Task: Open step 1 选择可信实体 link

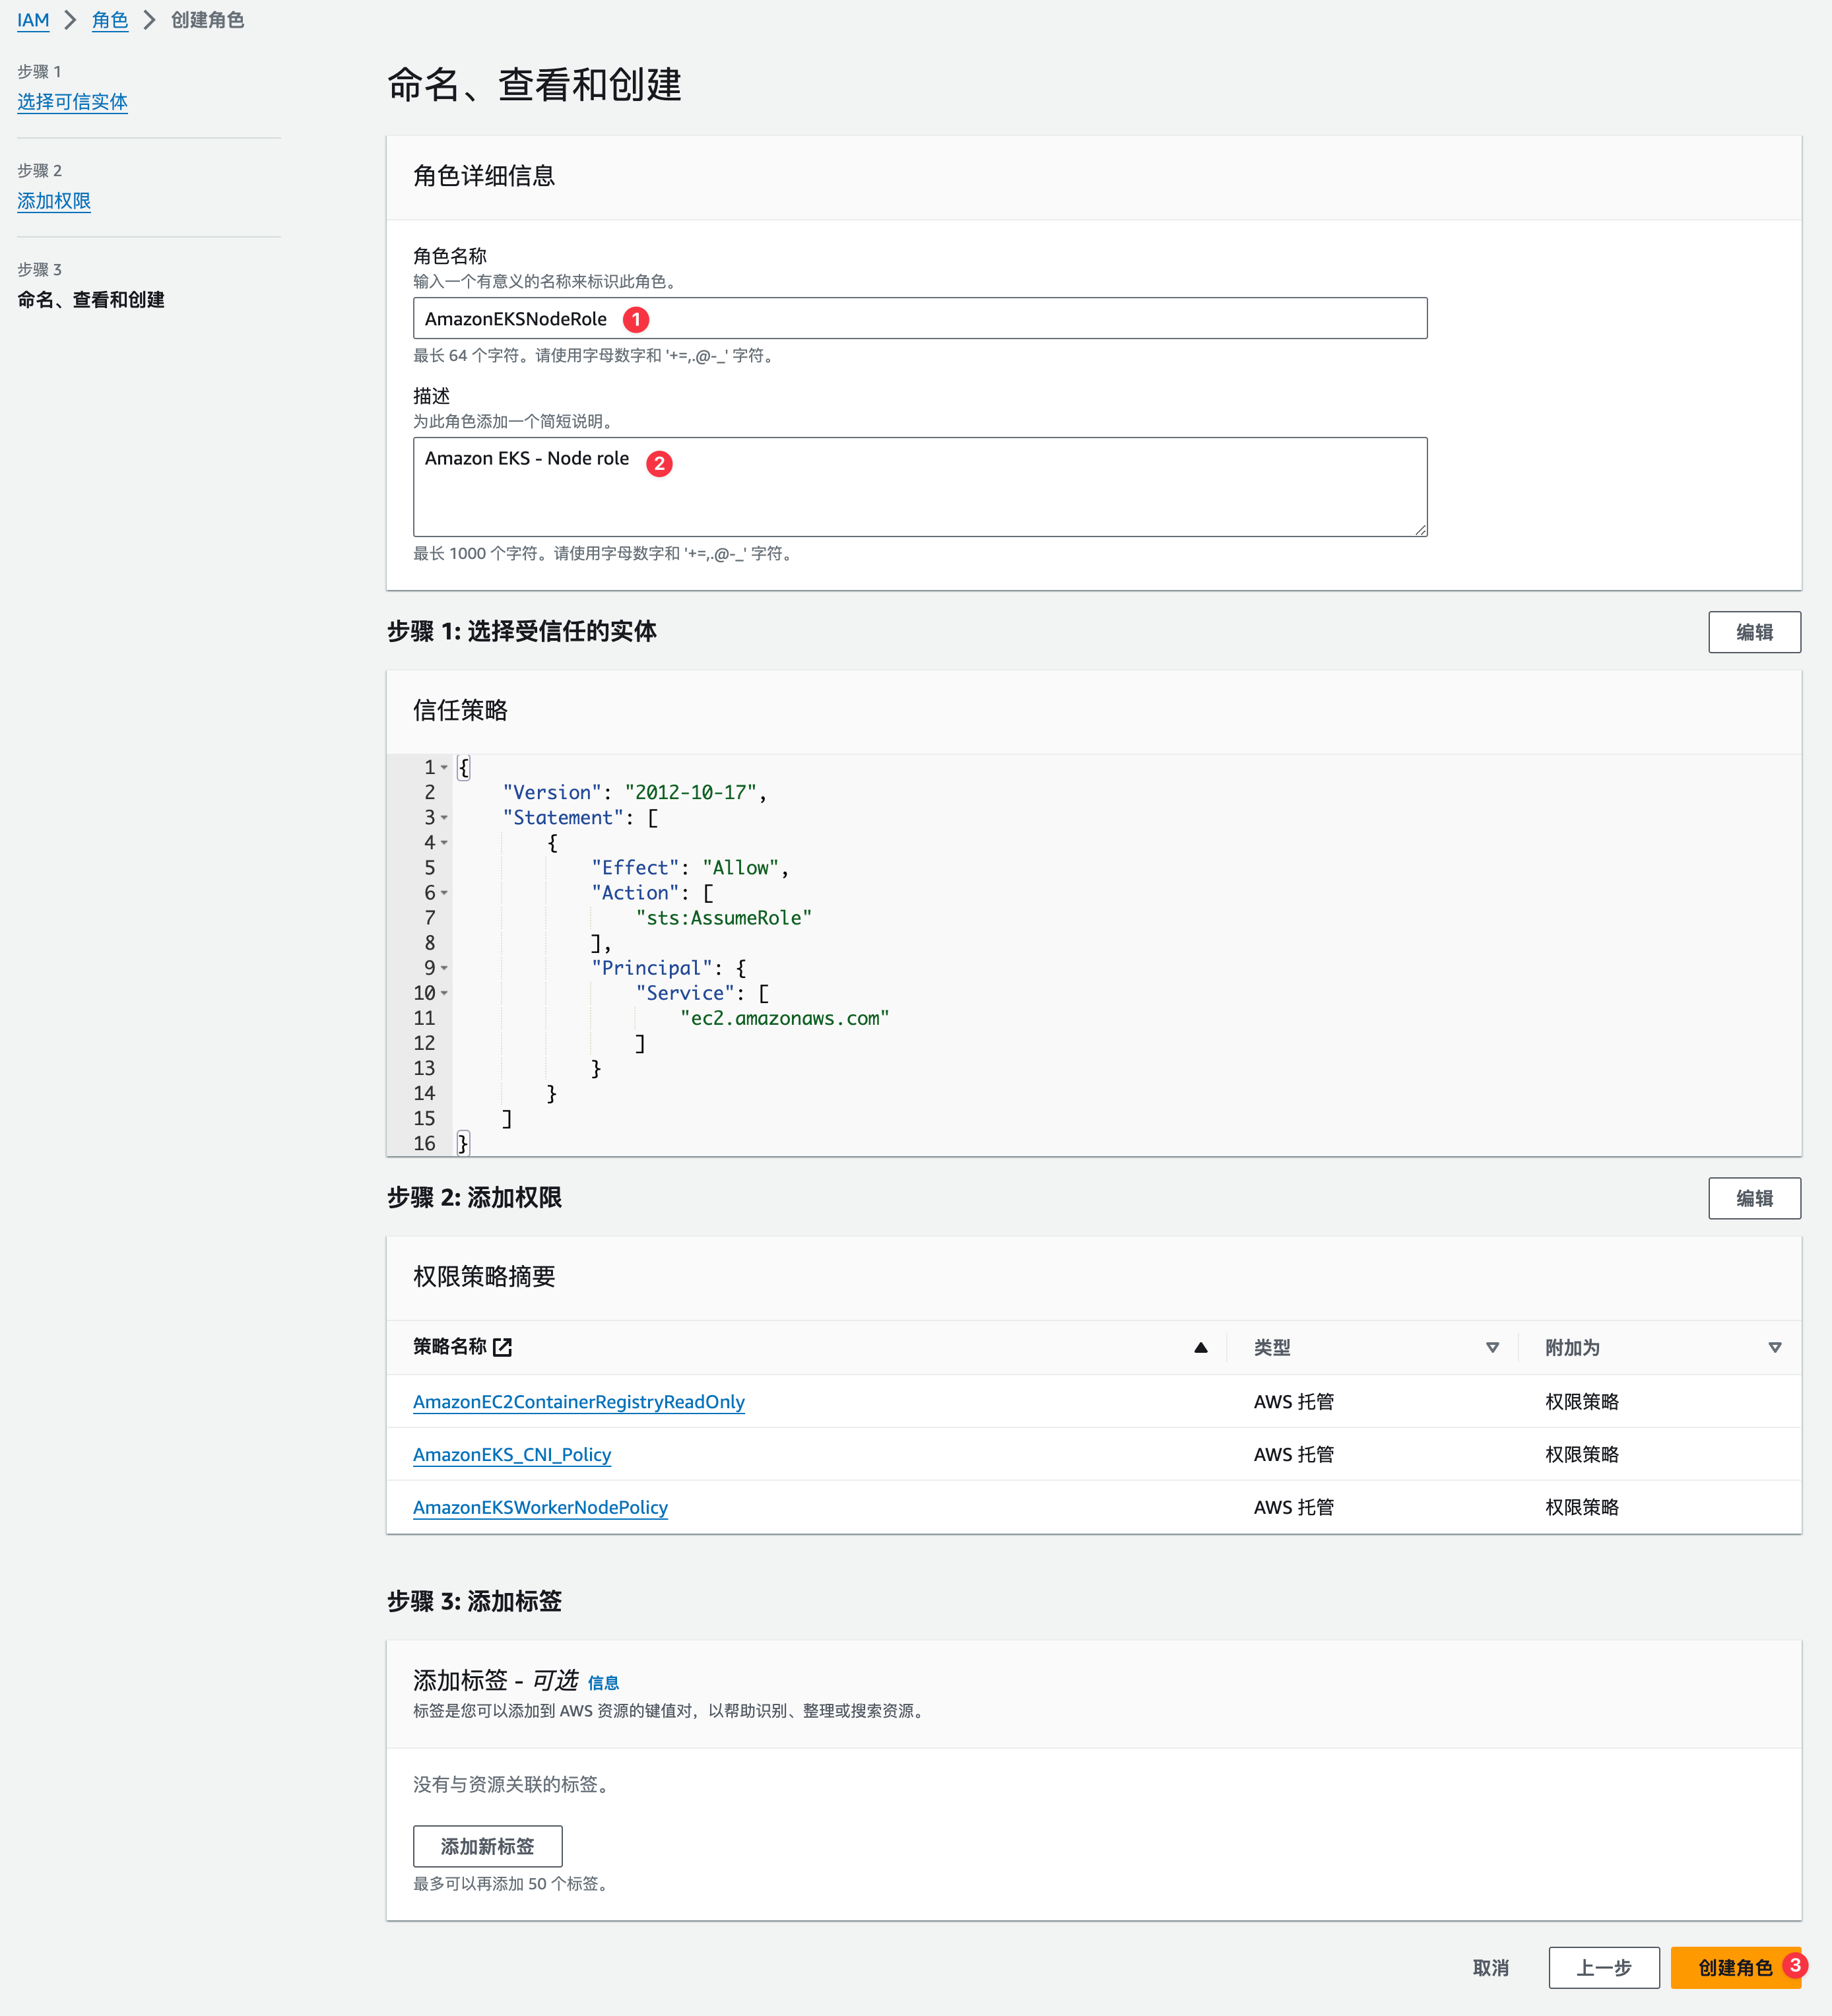Action: 72,102
